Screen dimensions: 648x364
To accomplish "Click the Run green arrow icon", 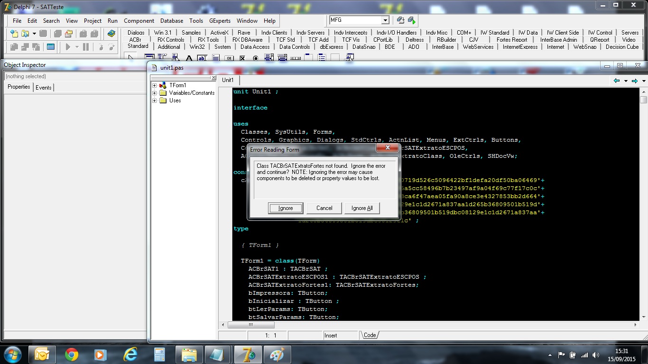I will pos(68,47).
